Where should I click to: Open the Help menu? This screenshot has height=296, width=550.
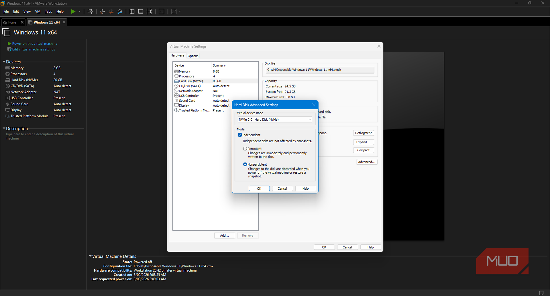coord(60,11)
